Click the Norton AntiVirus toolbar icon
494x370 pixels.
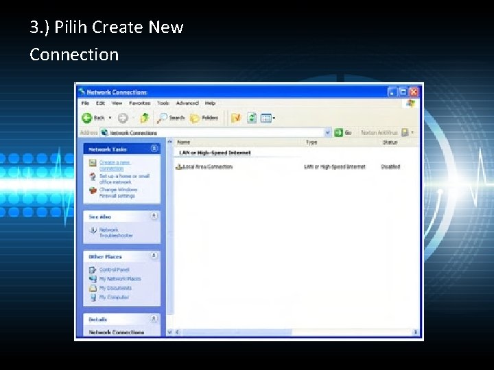(405, 132)
